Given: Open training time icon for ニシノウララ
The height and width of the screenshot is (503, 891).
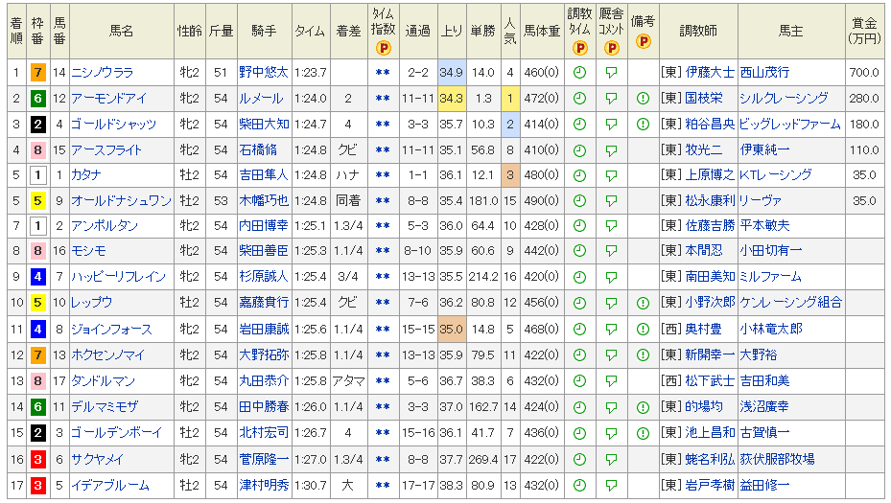Looking at the screenshot, I should (x=579, y=73).
